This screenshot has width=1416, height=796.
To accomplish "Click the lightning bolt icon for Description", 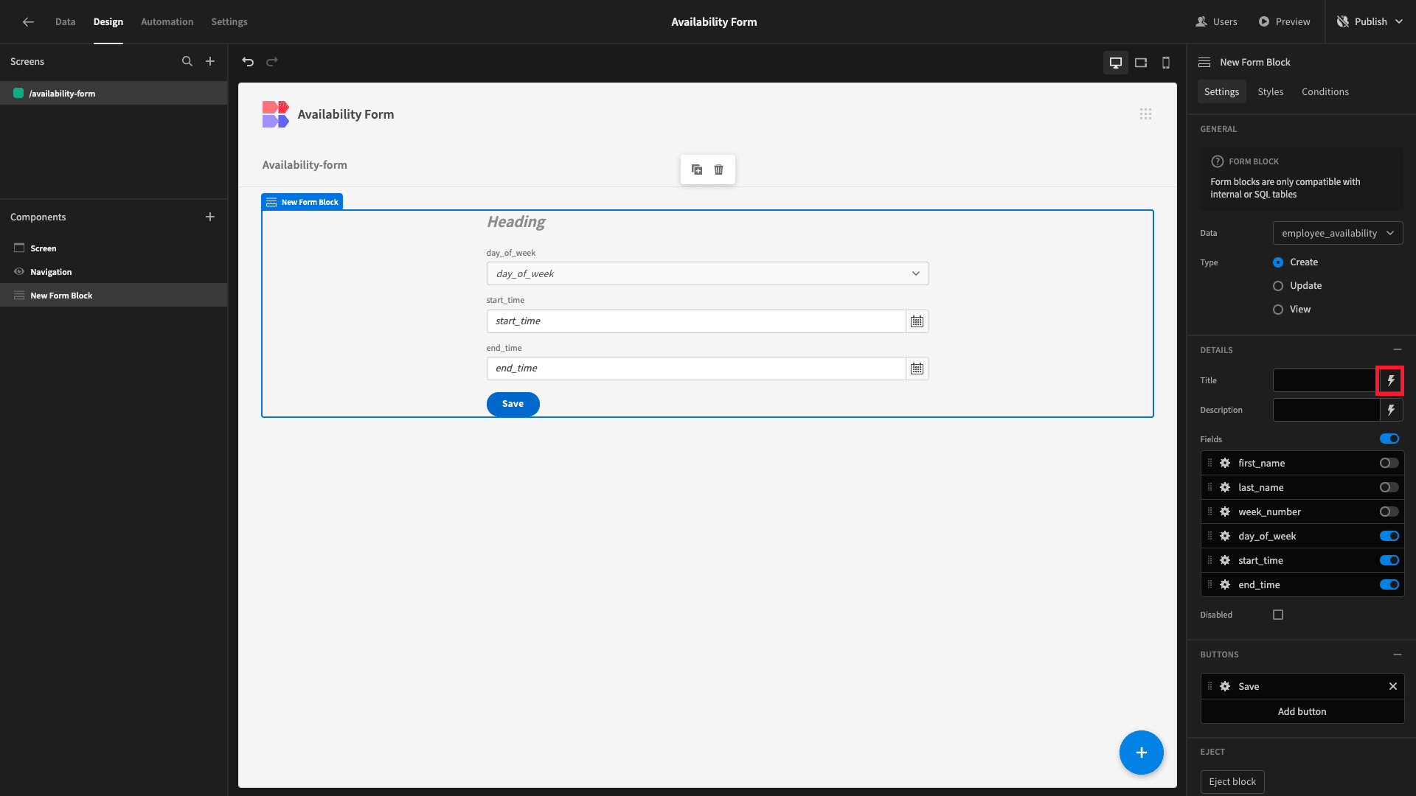I will [1391, 409].
